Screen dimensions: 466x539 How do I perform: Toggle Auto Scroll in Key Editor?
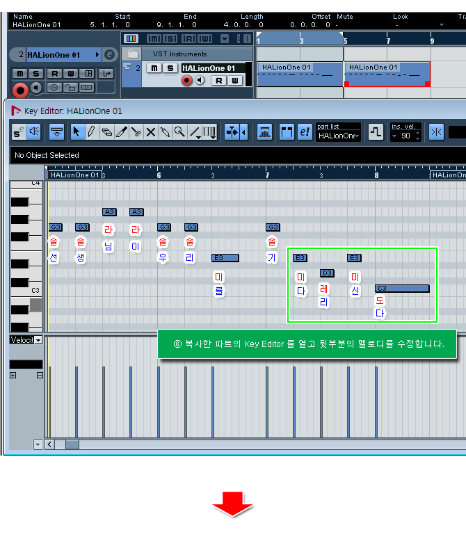(232, 132)
